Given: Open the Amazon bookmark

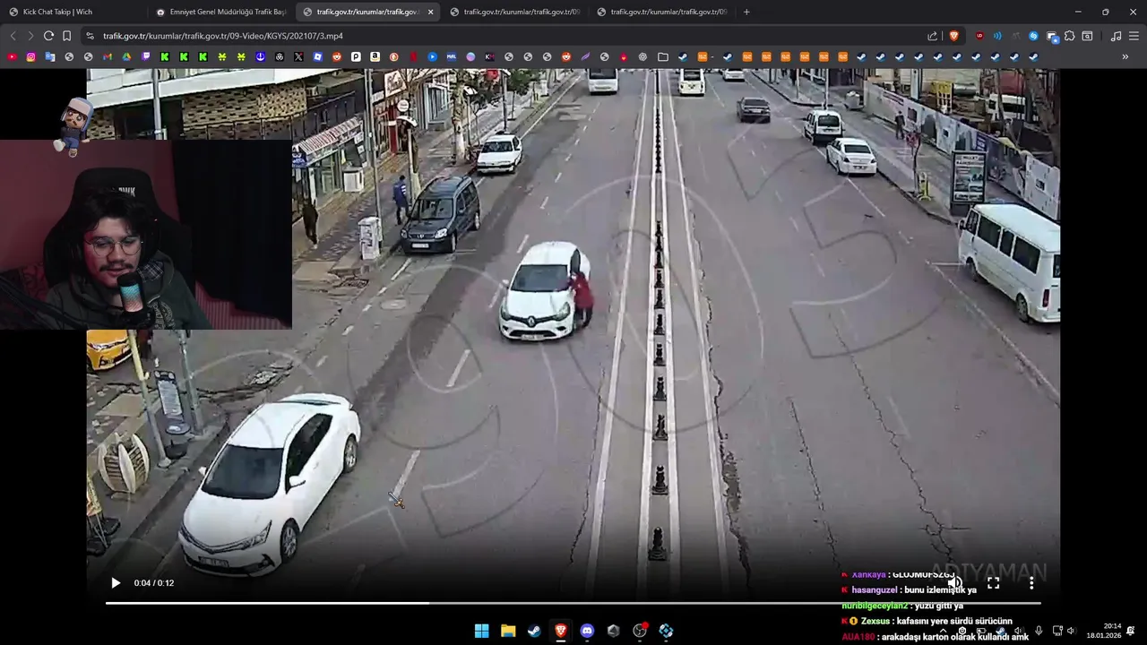Looking at the screenshot, I should (375, 56).
